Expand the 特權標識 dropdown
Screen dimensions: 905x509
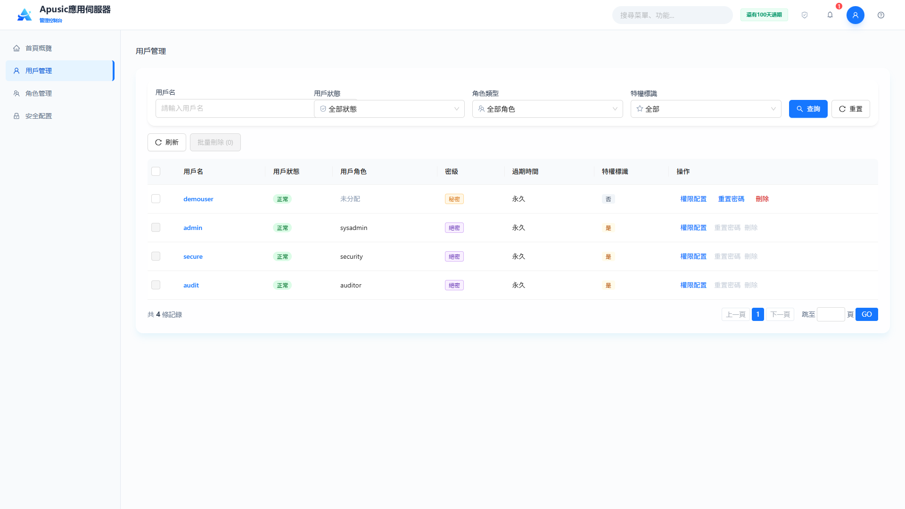coord(706,109)
